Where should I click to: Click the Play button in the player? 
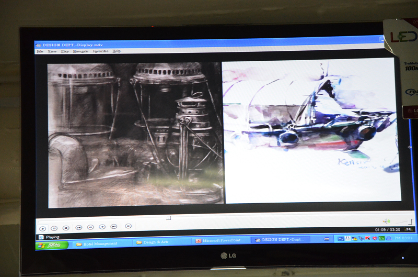tap(42, 229)
